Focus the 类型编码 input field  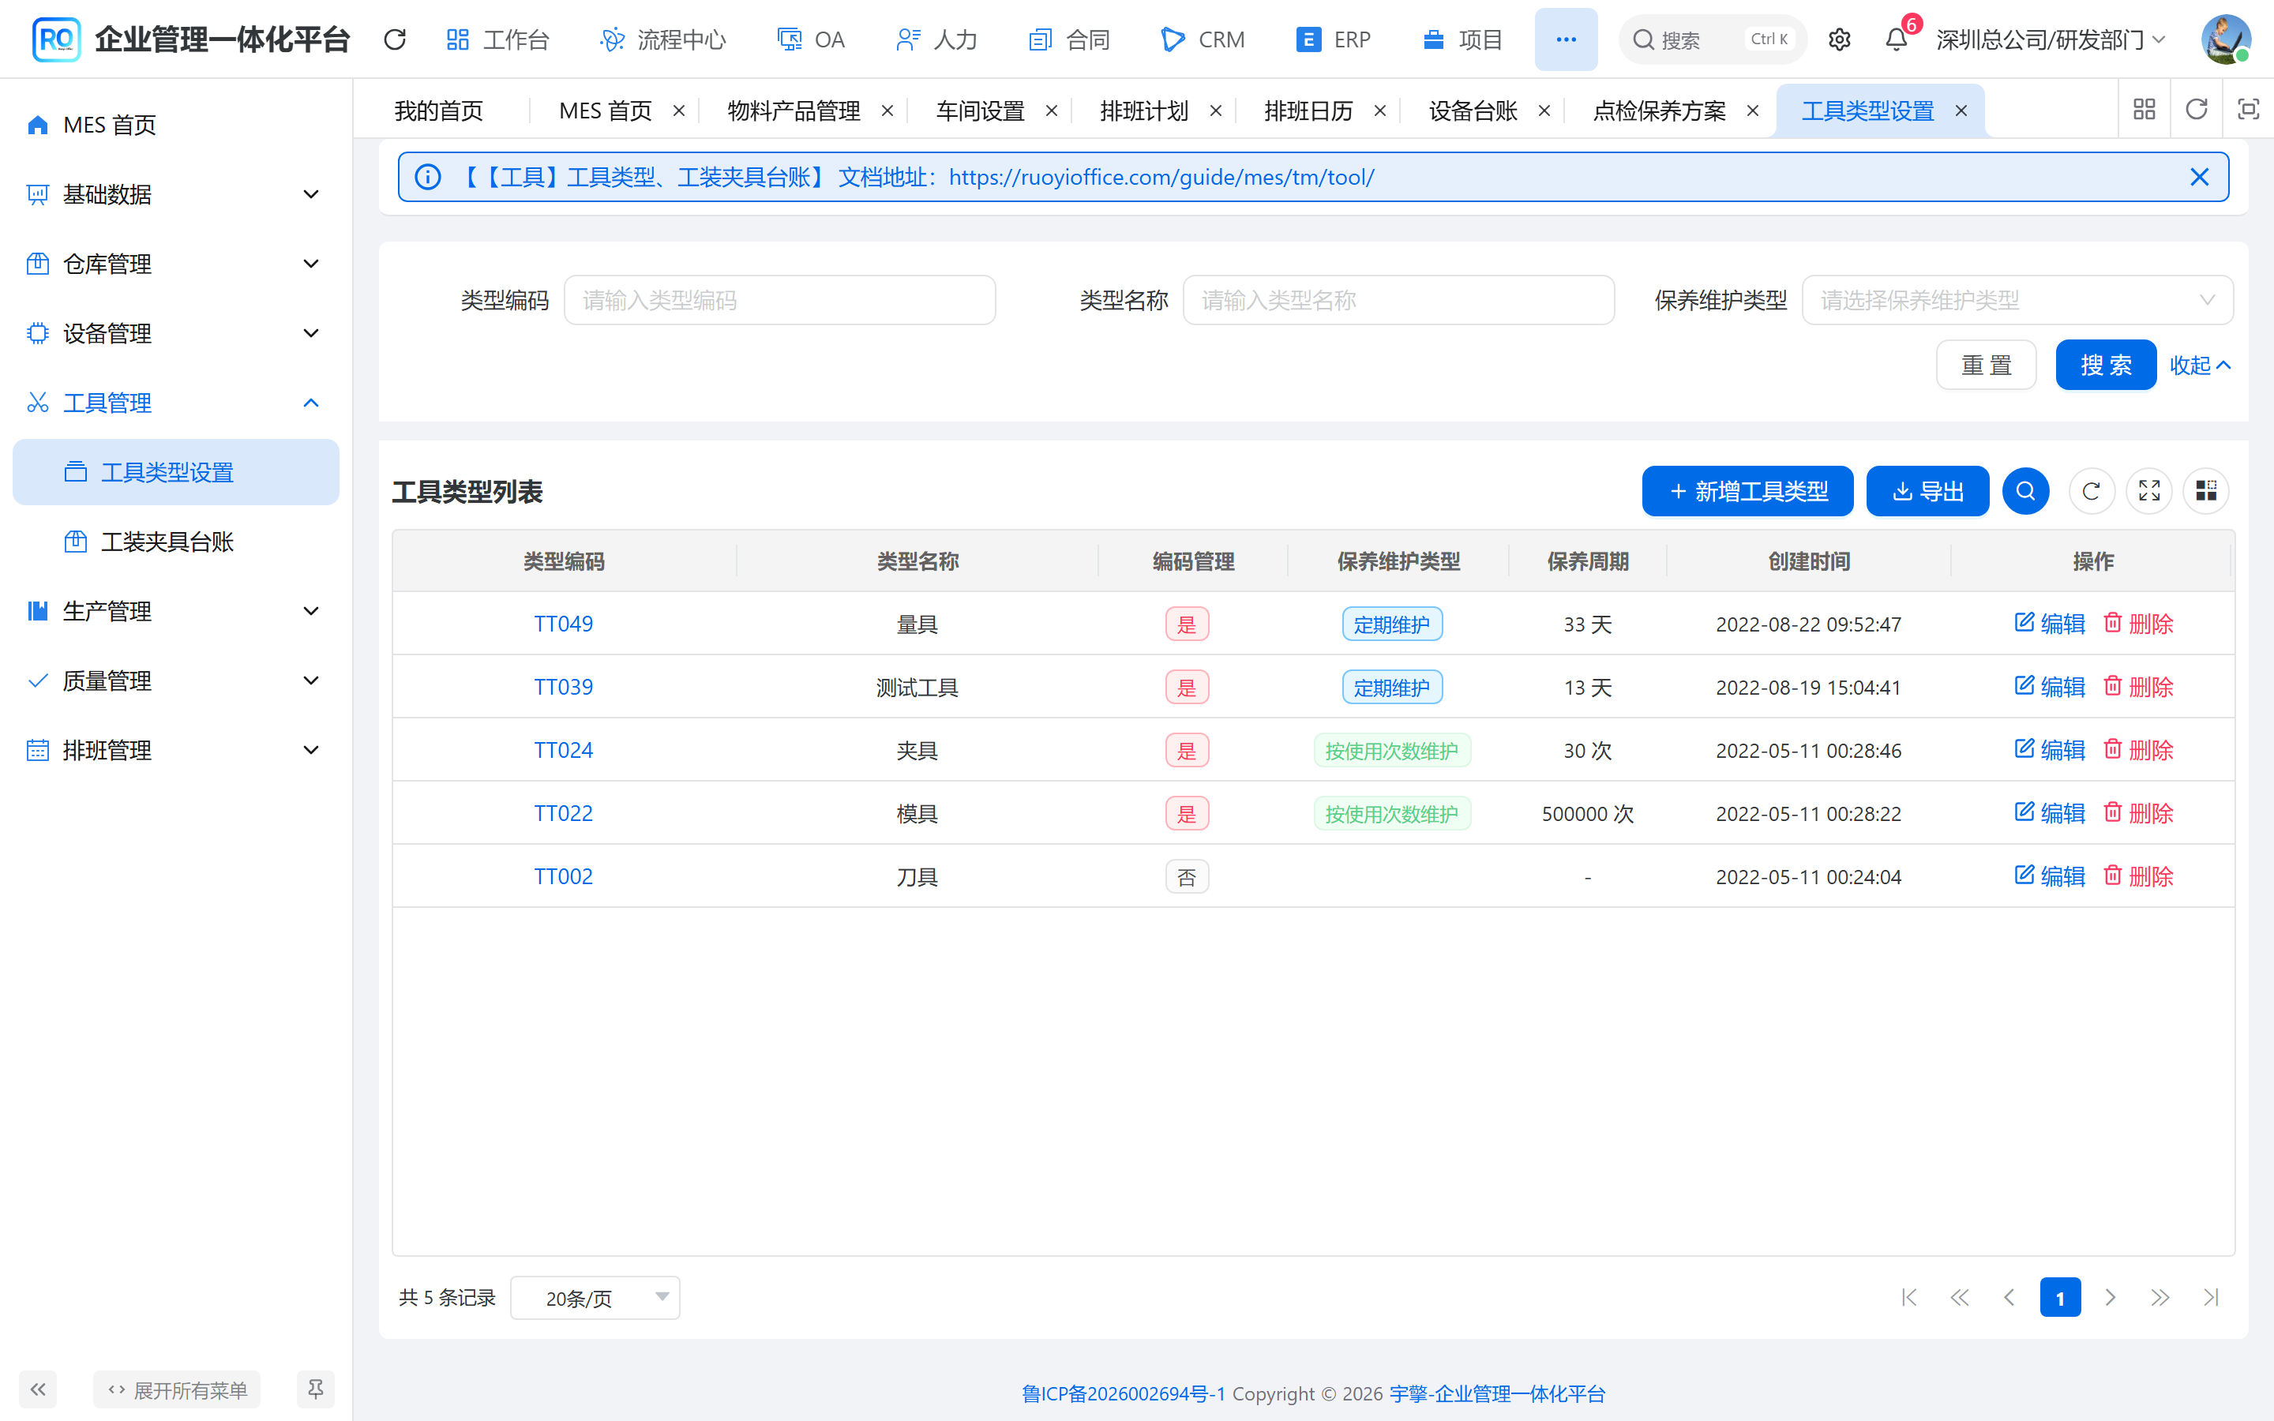tap(779, 300)
